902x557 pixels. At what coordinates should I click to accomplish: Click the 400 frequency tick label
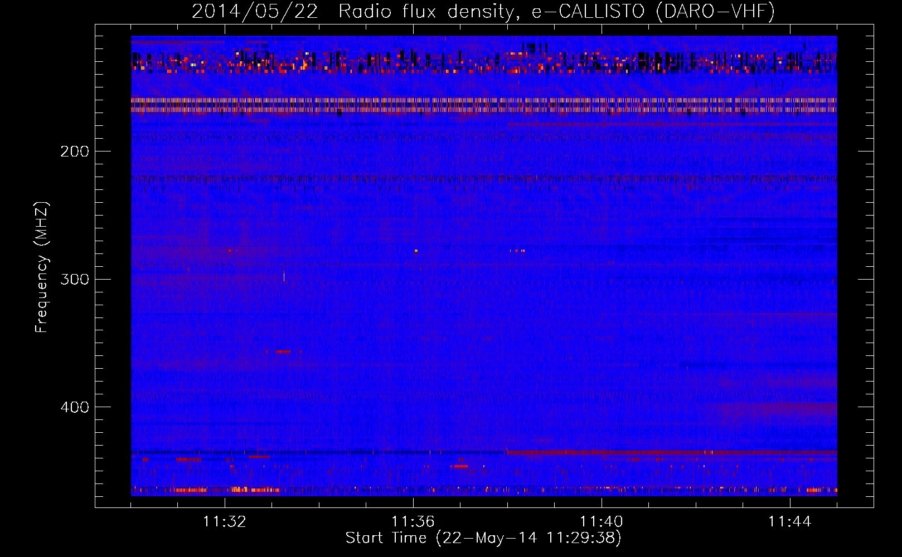(75, 407)
